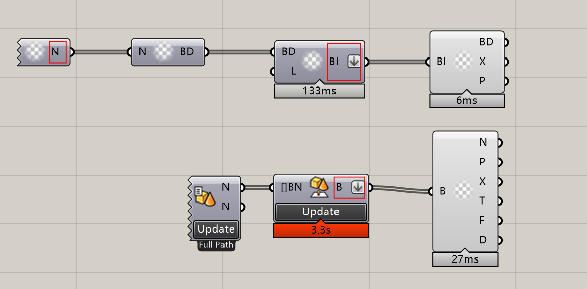Click the N output of the 27ms component
Viewport: 587px width, 289px height.
pyautogui.click(x=483, y=142)
